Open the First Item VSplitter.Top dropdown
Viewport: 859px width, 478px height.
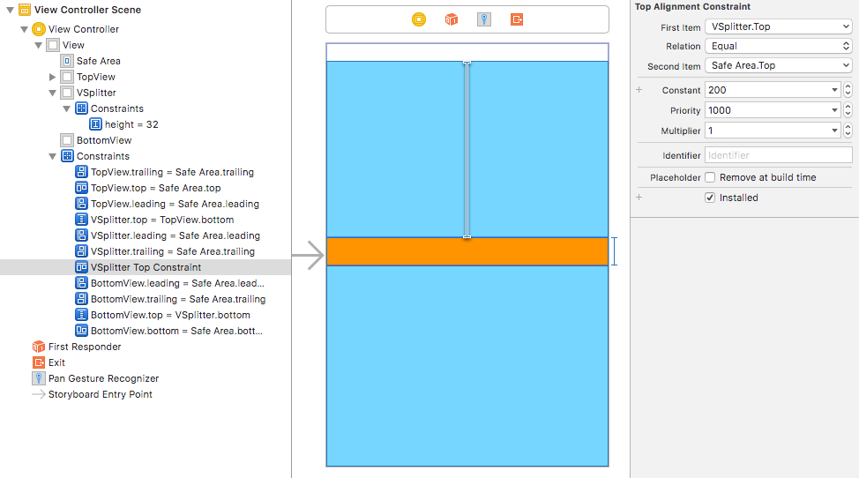[778, 26]
